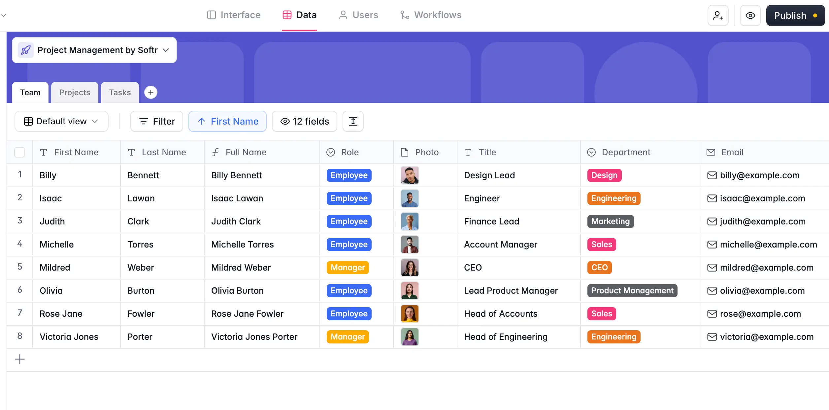Open the preview eye toggle near Publish

(750, 15)
